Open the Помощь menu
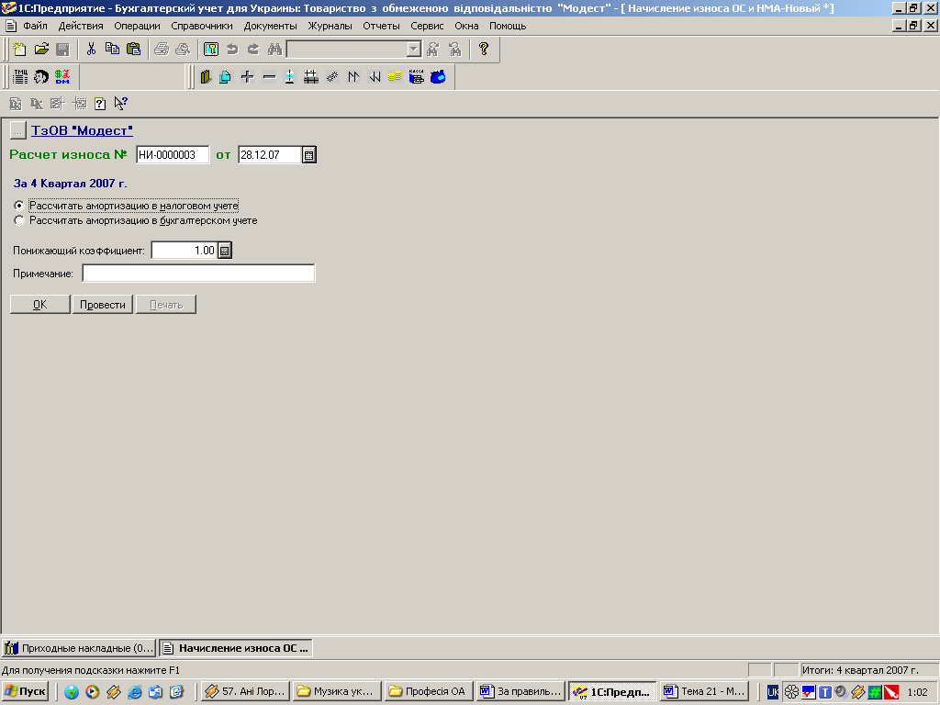The width and height of the screenshot is (940, 705). coord(507,26)
